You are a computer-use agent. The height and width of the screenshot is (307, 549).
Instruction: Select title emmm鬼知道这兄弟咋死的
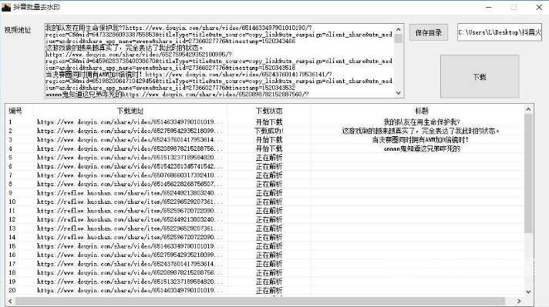422,148
